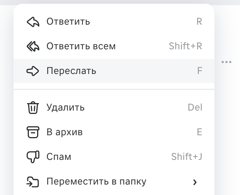Expand the Переместить в папку submenu chevron
The width and height of the screenshot is (240, 195).
pos(195,182)
